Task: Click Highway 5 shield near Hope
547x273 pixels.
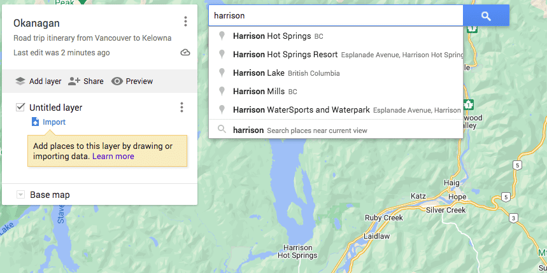Action: click(x=505, y=197)
